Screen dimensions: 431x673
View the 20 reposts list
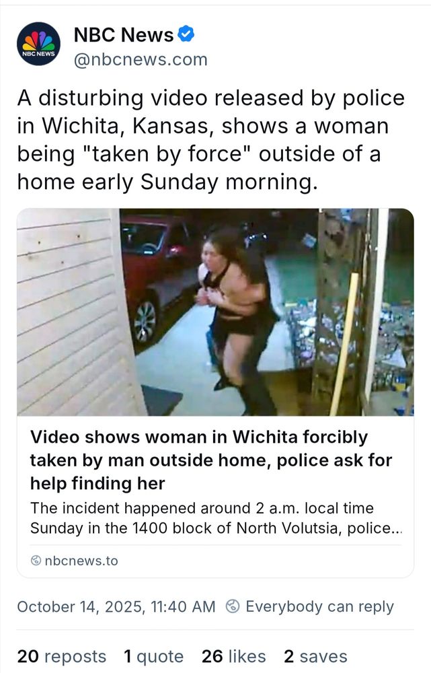(x=61, y=656)
